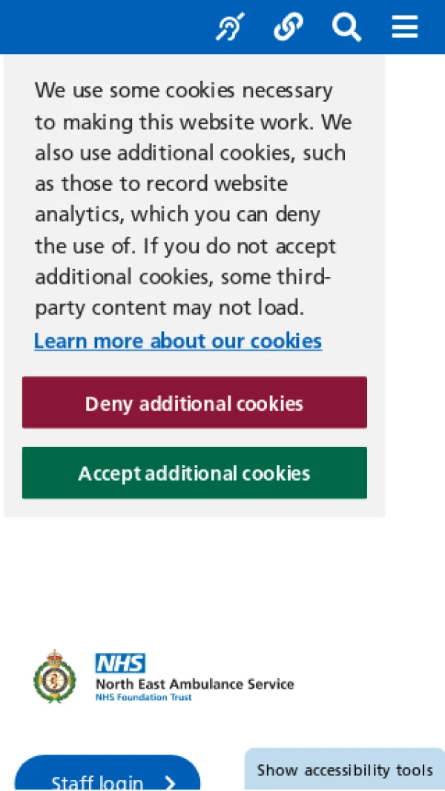Click the Learn more about our cookies link
The width and height of the screenshot is (445, 791).
click(x=178, y=341)
